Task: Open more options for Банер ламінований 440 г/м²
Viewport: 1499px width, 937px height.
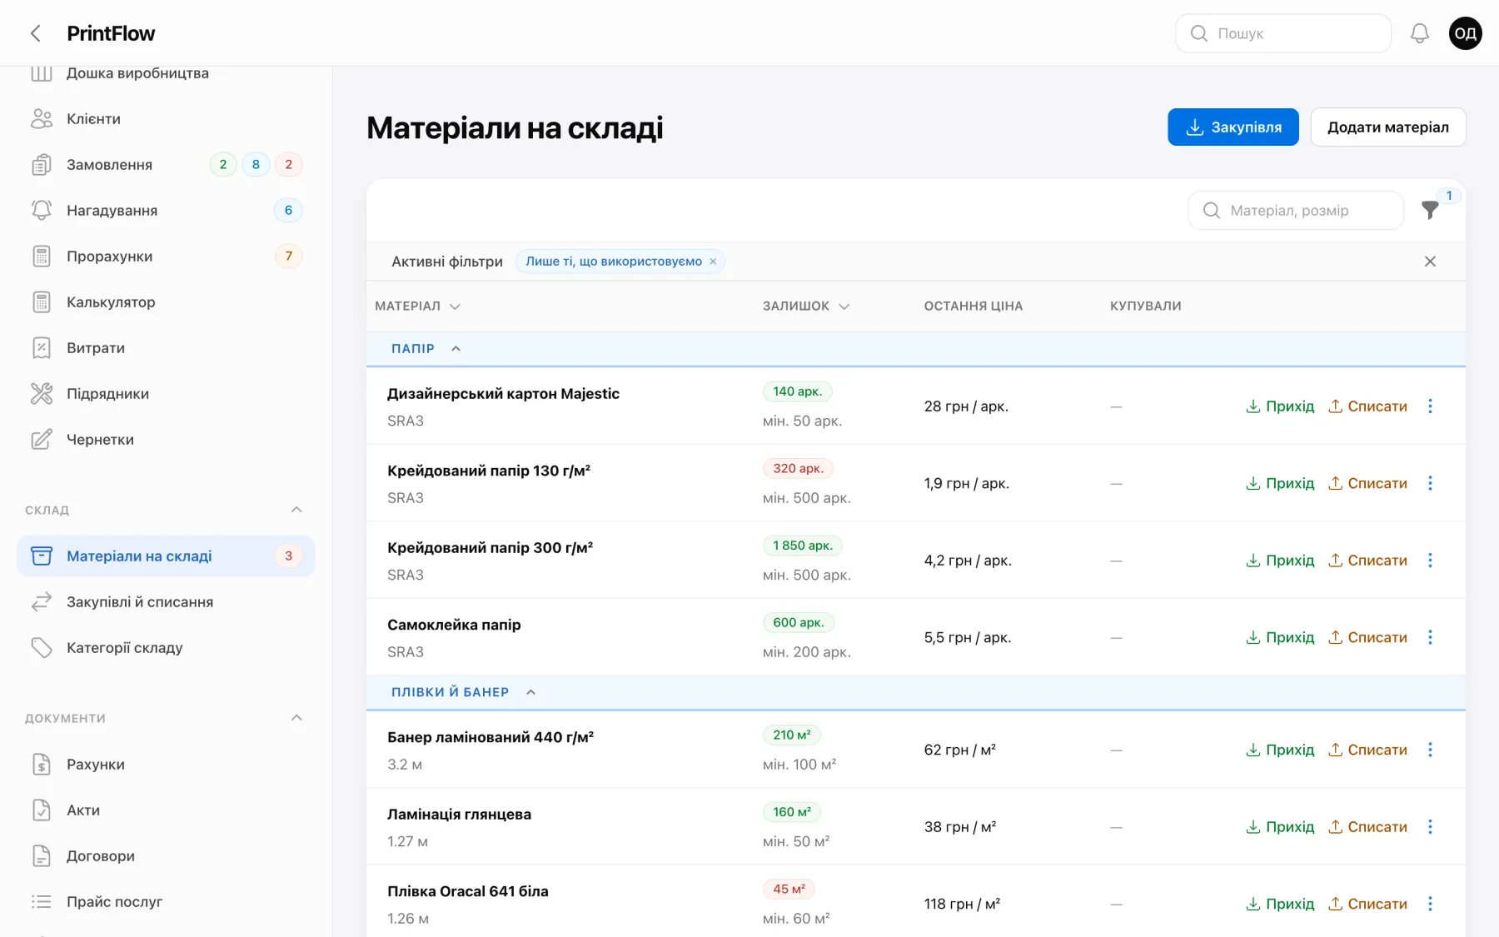Action: pos(1430,750)
